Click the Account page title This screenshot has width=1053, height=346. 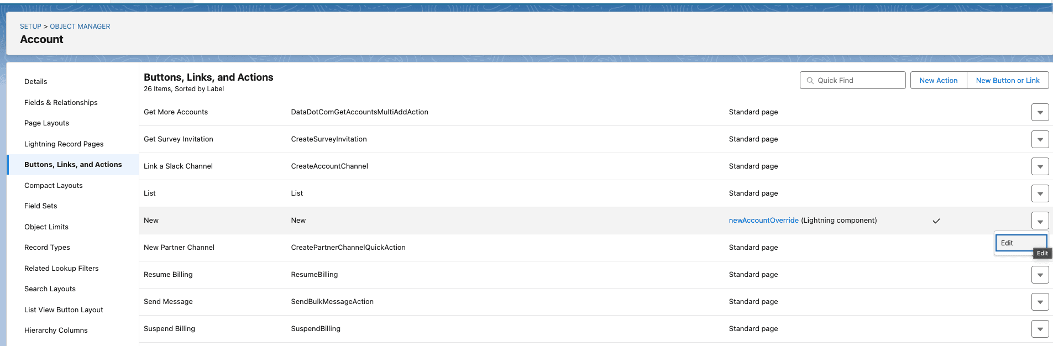click(41, 39)
